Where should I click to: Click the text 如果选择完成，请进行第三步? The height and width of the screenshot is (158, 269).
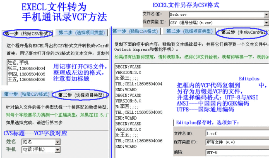coord(34,123)
